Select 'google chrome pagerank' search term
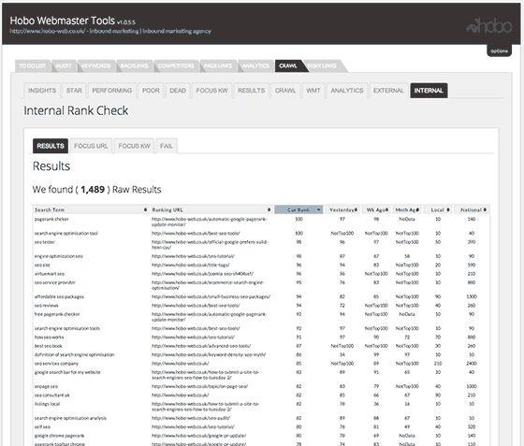Screen dimensions: 524x446 click(x=60, y=436)
